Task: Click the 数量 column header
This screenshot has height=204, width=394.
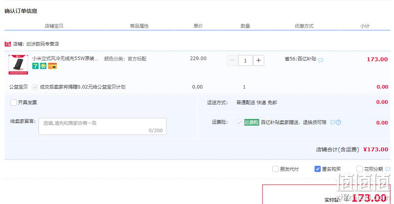Action: (245, 26)
